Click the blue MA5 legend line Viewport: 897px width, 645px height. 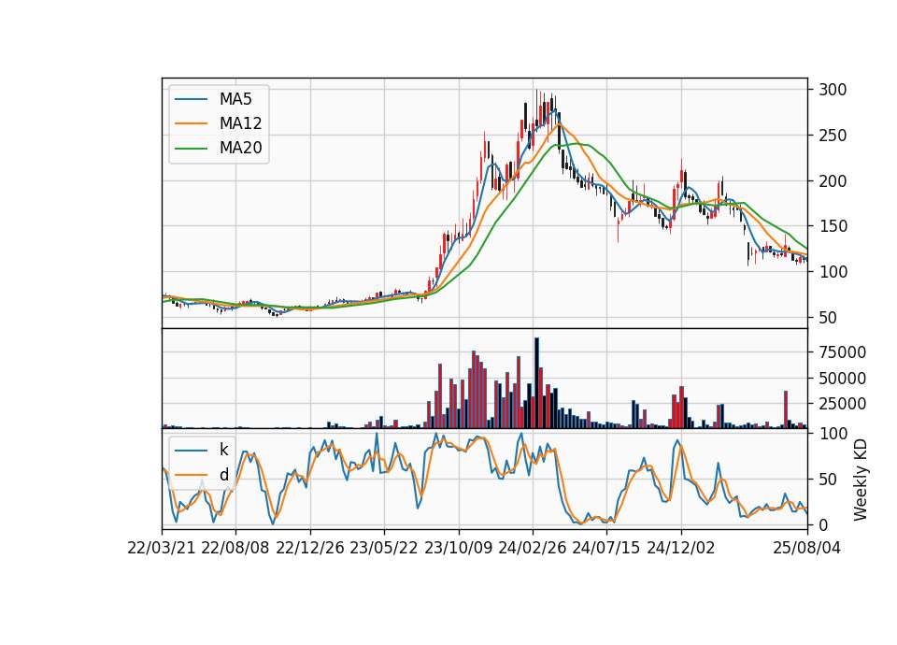tap(191, 99)
